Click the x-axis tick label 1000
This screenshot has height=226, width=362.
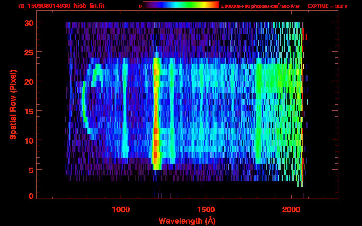point(121,210)
